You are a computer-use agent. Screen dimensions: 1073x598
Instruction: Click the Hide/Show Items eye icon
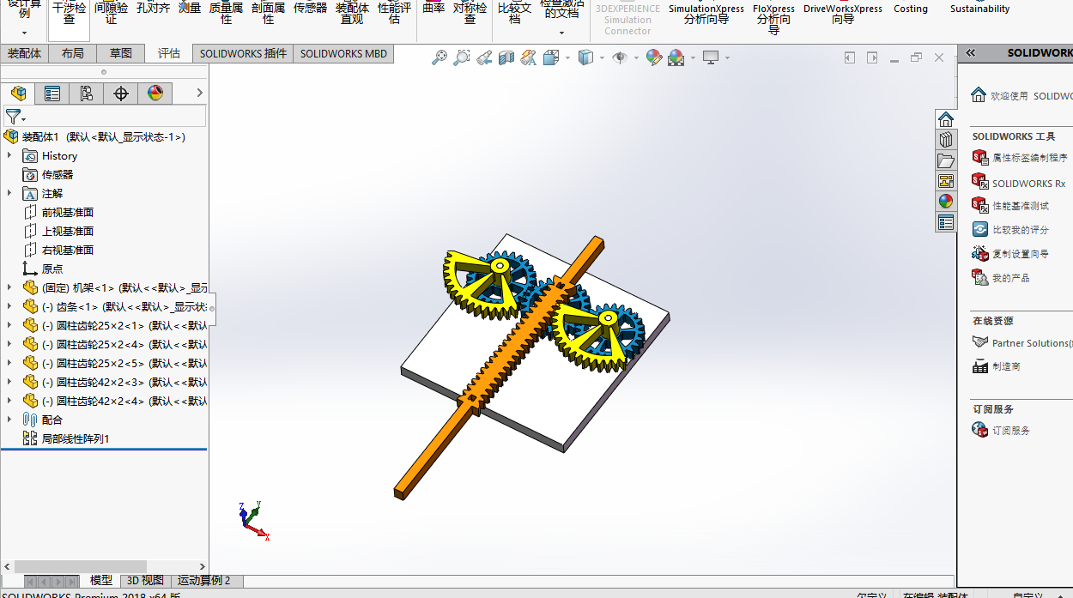click(x=620, y=57)
